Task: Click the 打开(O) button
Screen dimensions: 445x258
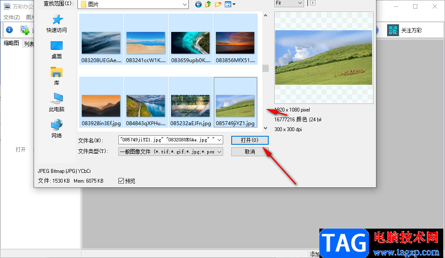Action: [250, 140]
